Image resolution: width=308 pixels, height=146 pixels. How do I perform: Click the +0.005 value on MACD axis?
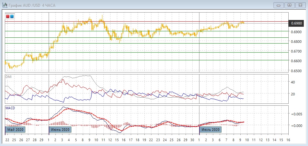pyautogui.click(x=296, y=114)
